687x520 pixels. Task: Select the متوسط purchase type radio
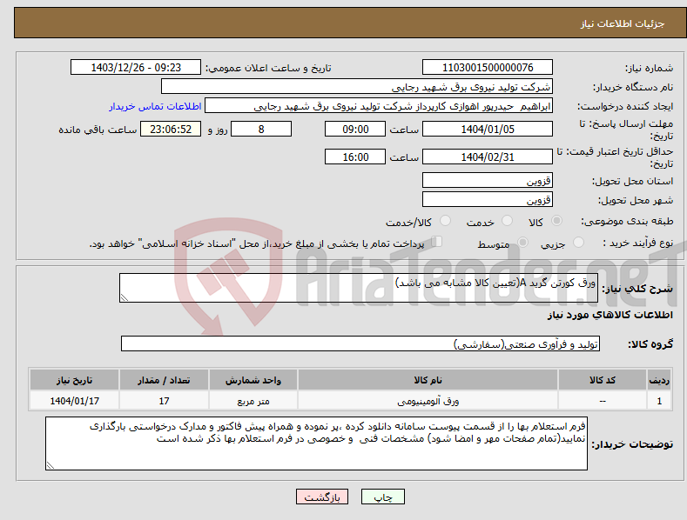[x=522, y=242]
